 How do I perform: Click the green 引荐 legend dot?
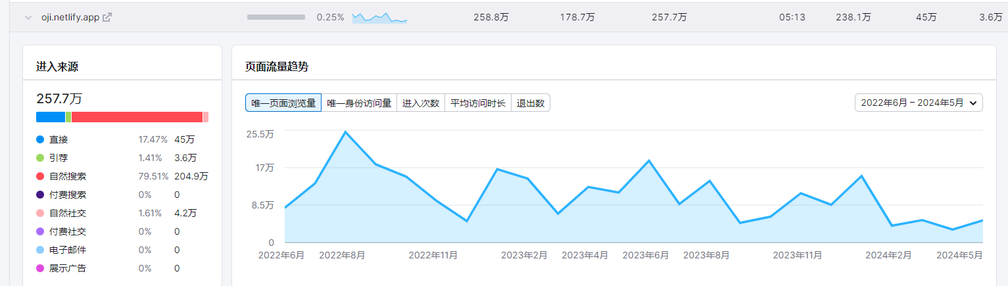40,158
